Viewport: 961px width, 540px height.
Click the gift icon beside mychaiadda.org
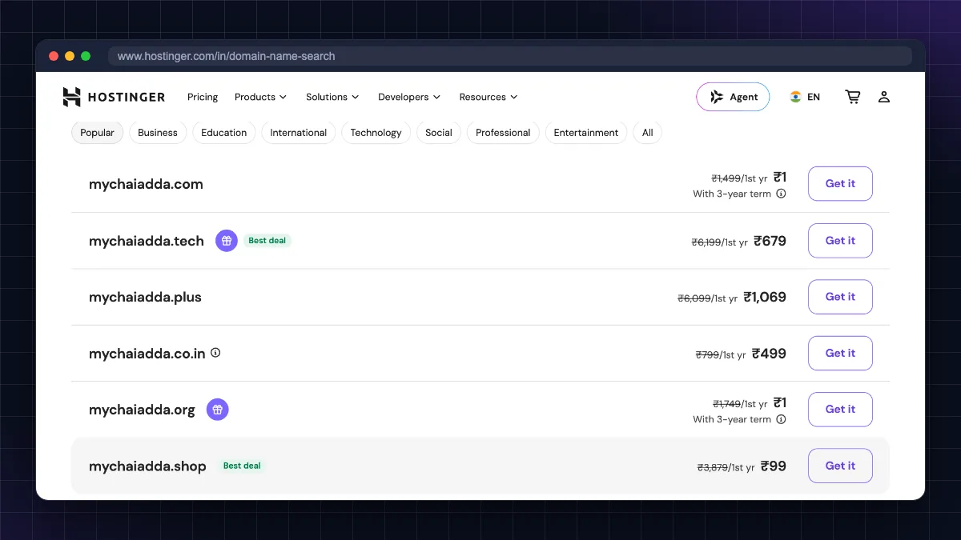pos(218,410)
